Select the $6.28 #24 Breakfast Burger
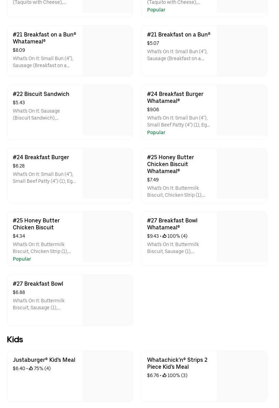The image size is (279, 408). click(x=41, y=157)
